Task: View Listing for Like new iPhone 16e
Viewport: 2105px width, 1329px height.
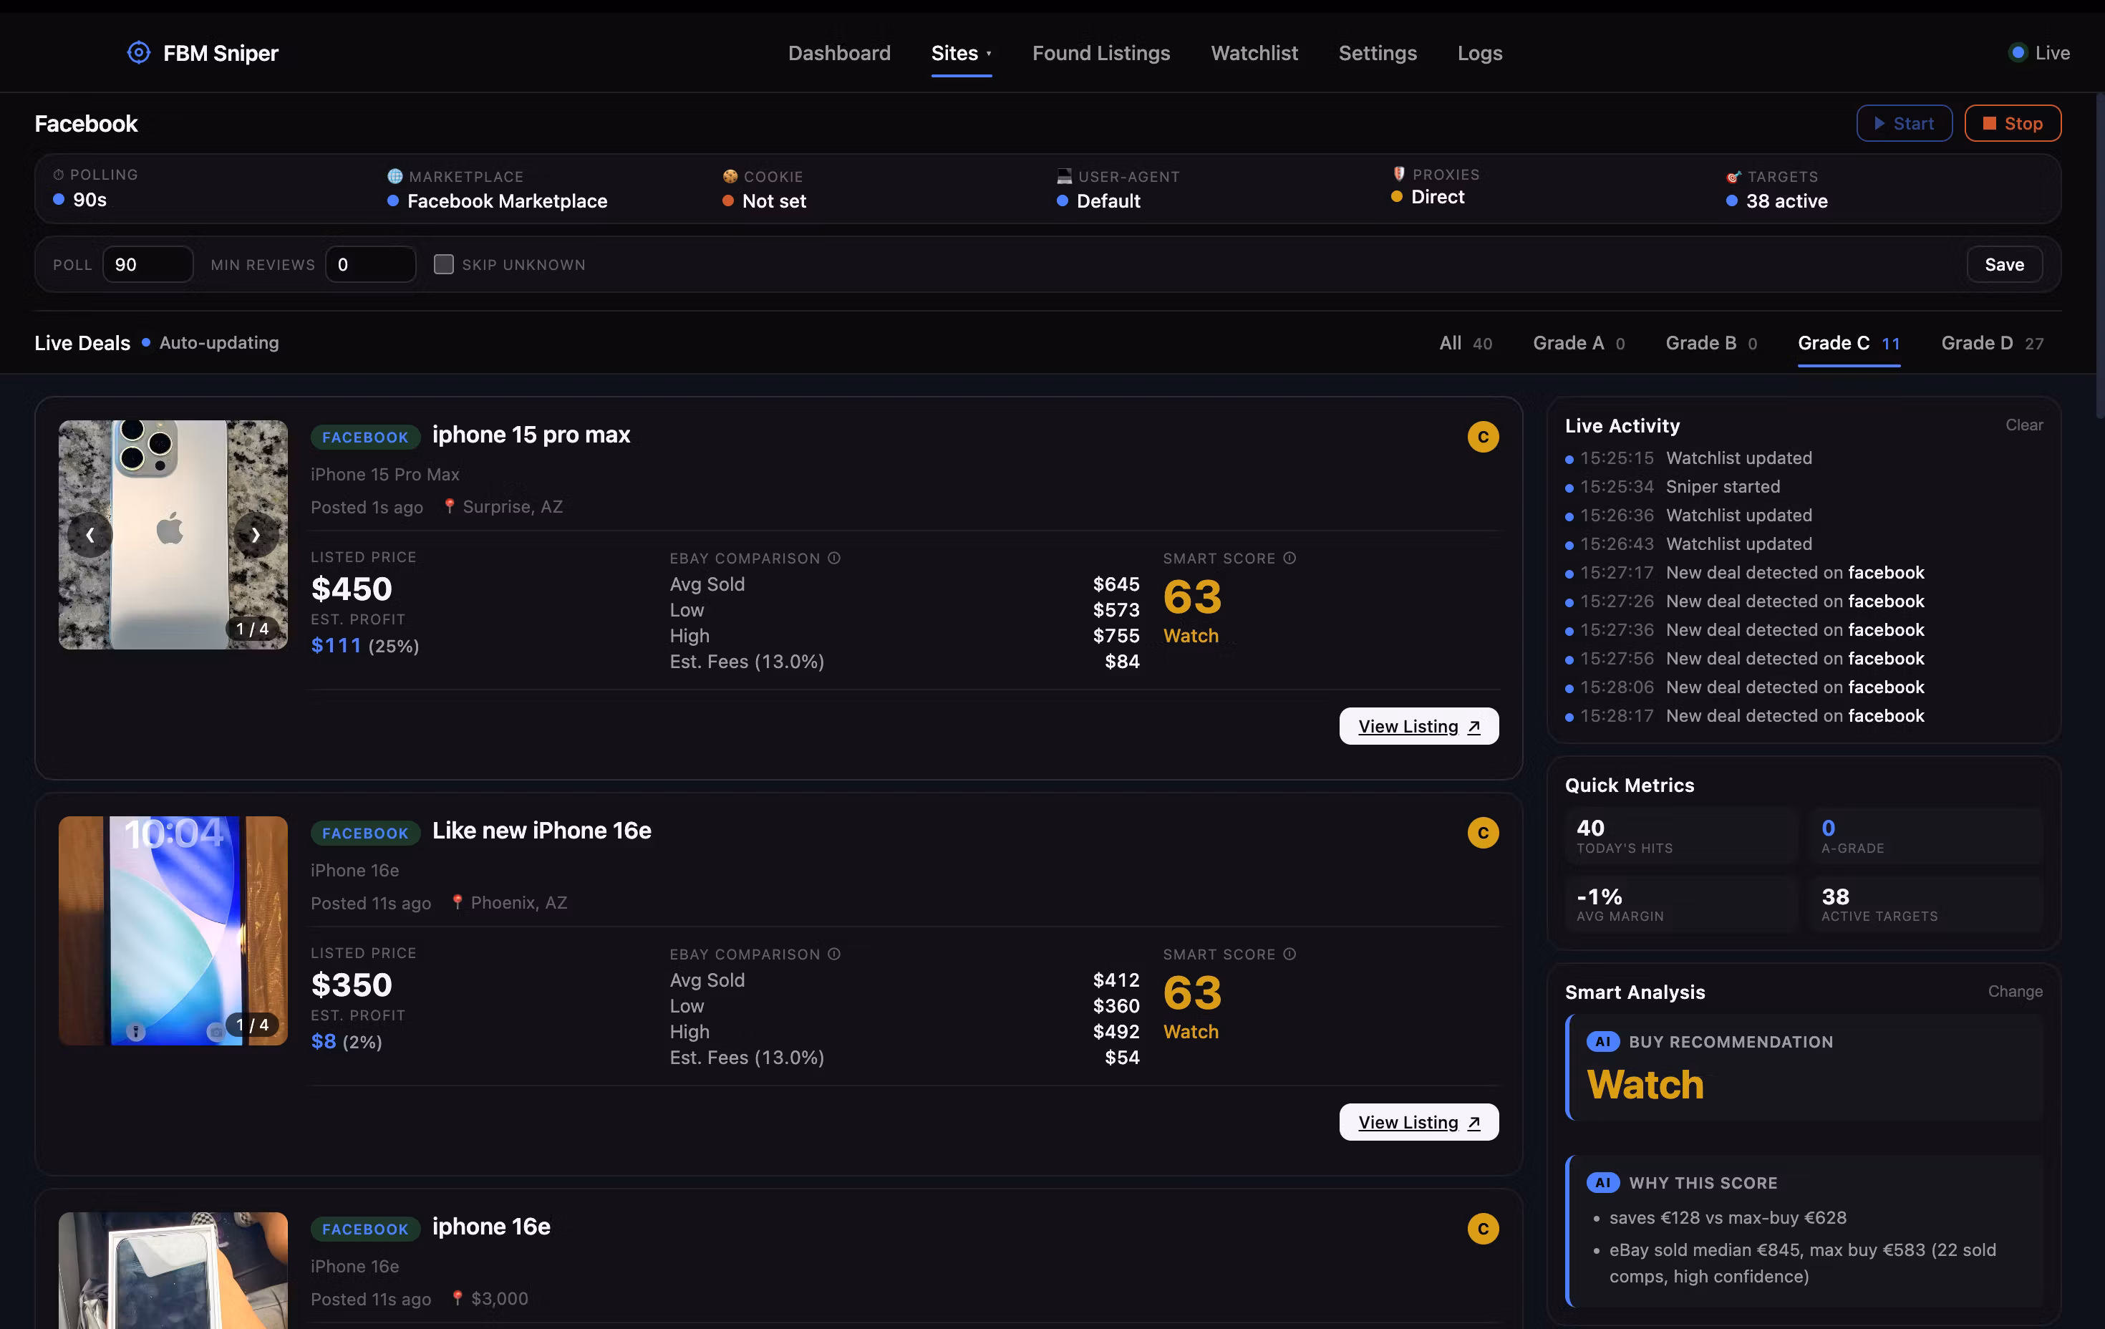Action: coord(1419,1122)
